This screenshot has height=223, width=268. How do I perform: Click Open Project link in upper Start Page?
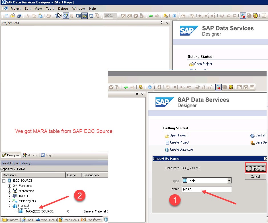pyautogui.click(x=203, y=64)
